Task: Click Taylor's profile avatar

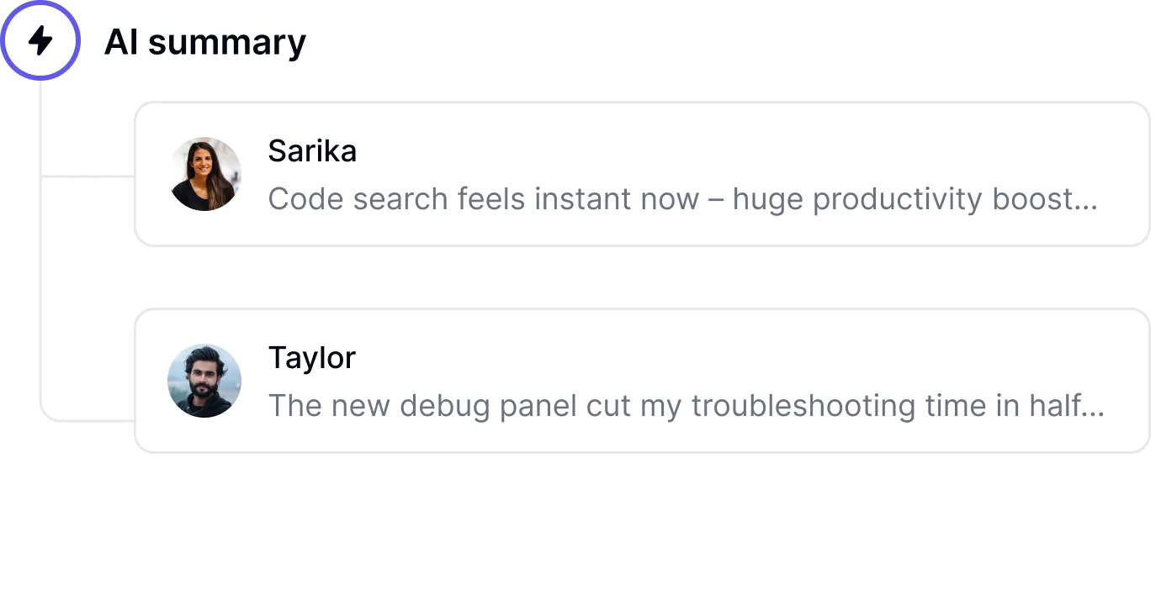Action: point(204,381)
